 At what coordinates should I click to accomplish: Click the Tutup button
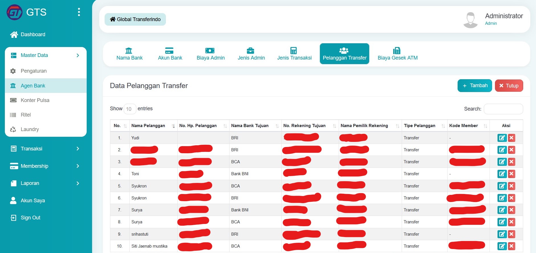(x=509, y=85)
